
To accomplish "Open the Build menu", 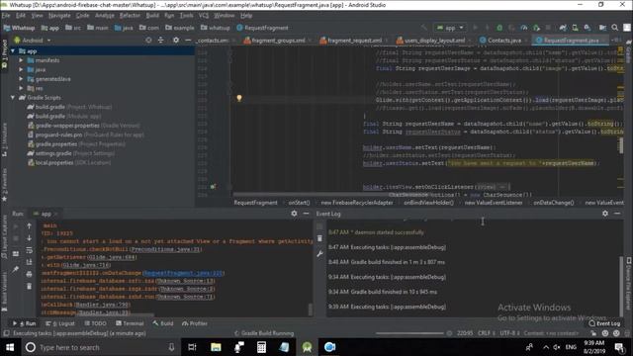I will (x=152, y=16).
